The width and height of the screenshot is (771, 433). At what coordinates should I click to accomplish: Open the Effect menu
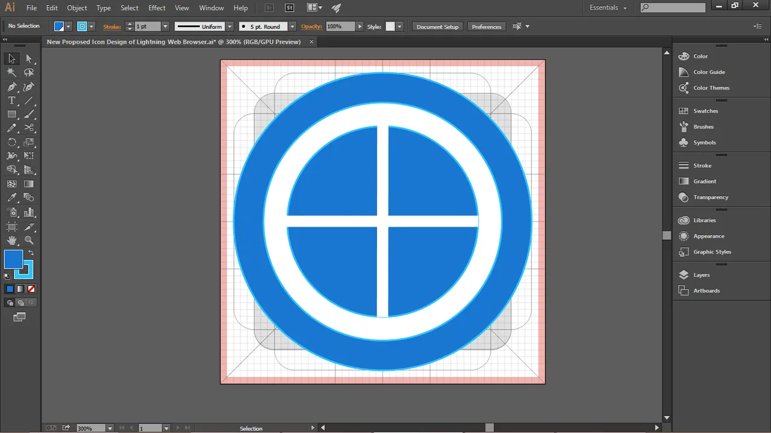pos(157,8)
